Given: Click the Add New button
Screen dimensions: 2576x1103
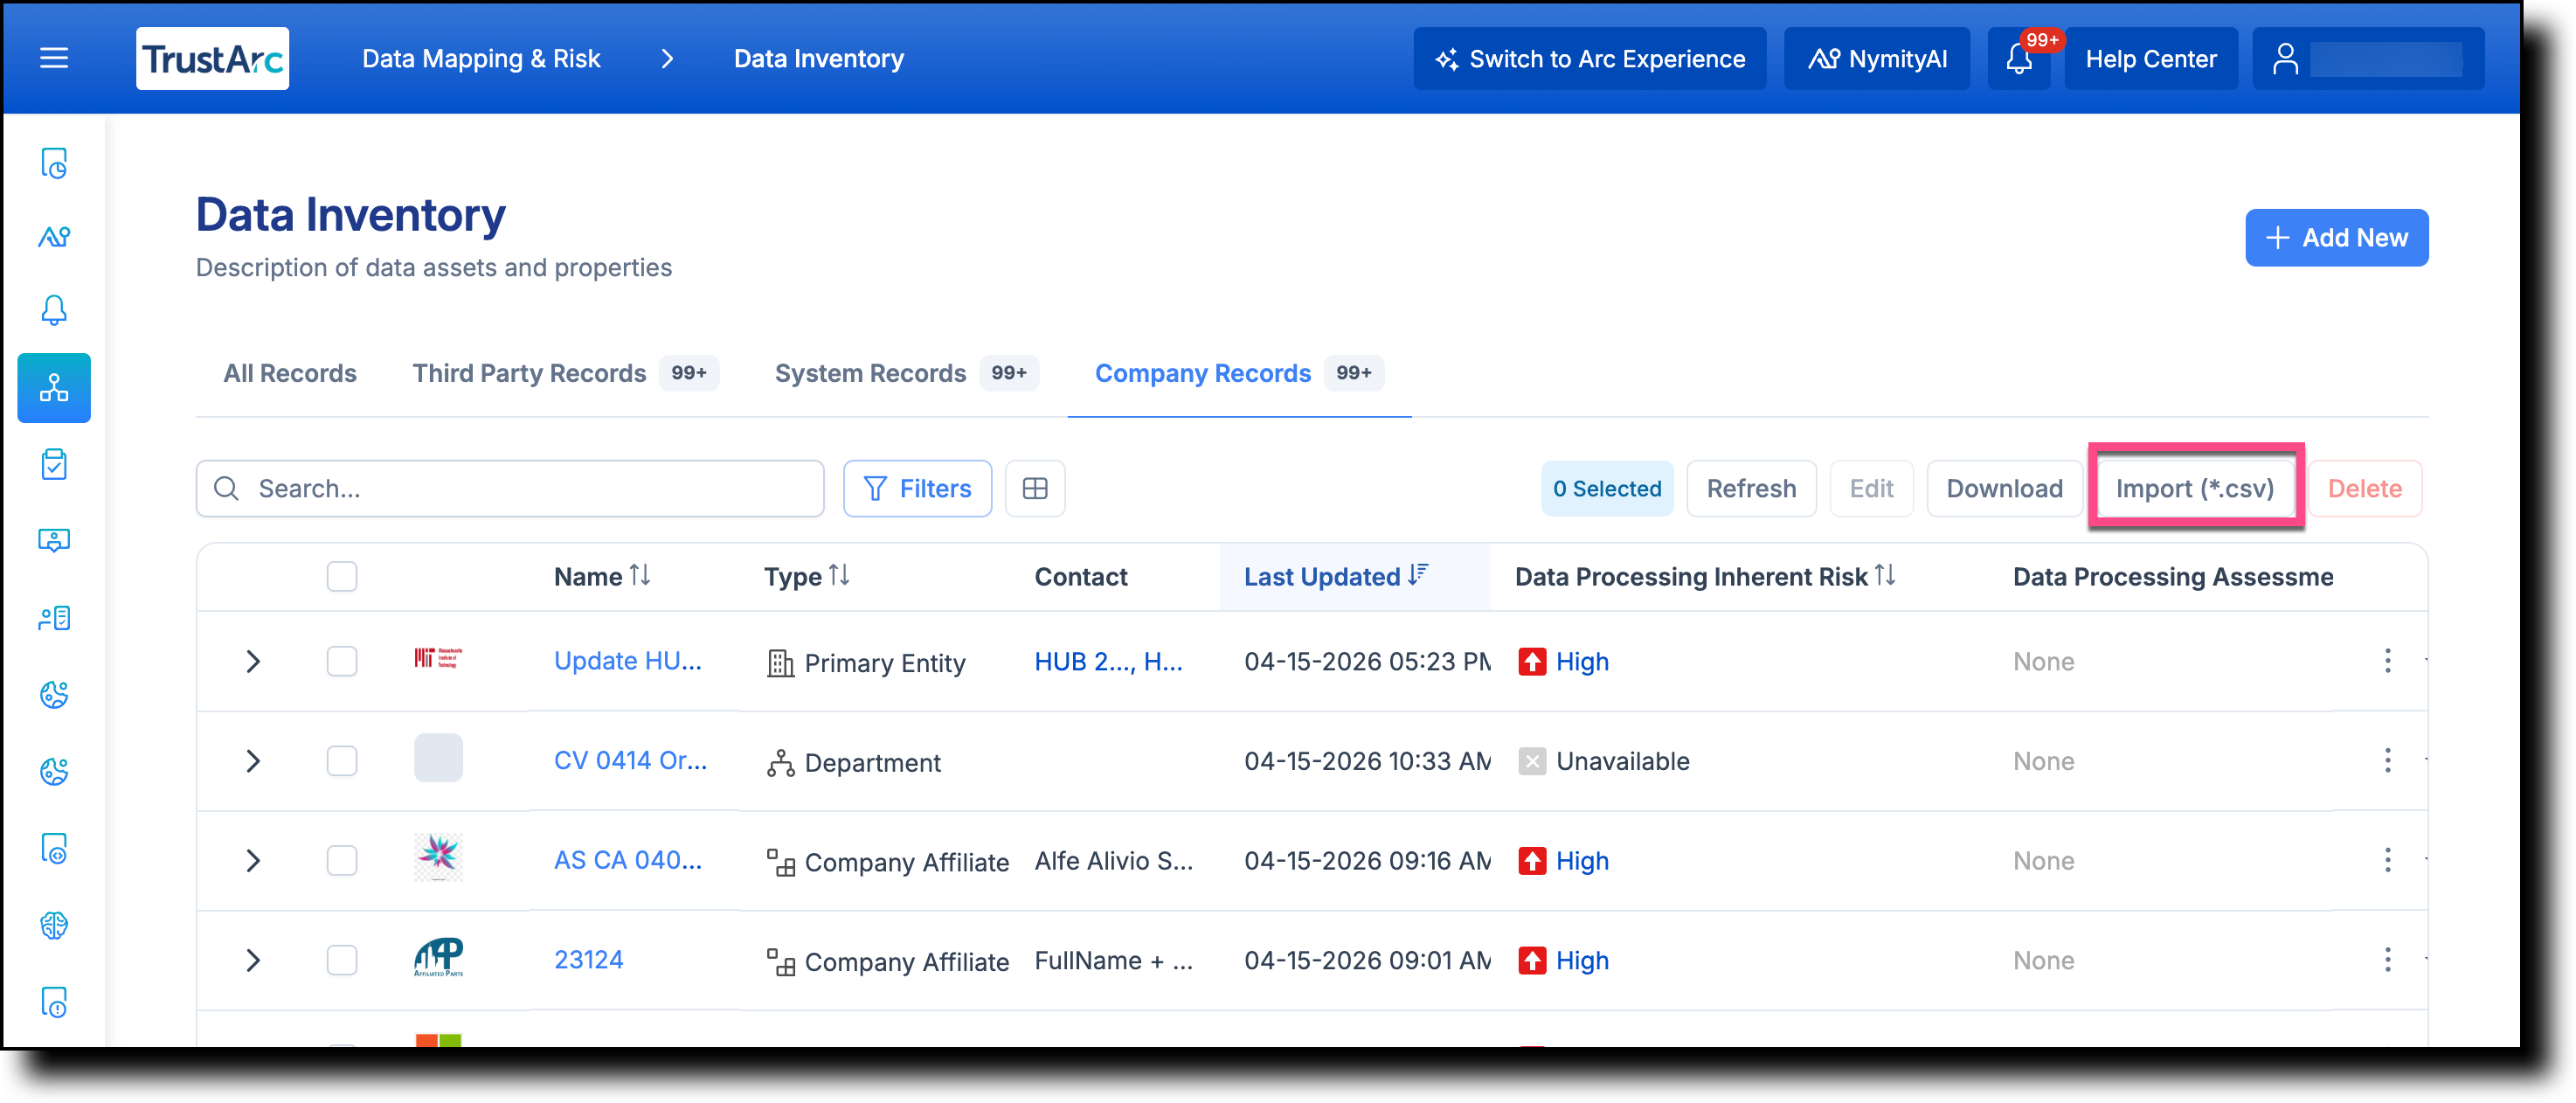Looking at the screenshot, I should 2336,237.
